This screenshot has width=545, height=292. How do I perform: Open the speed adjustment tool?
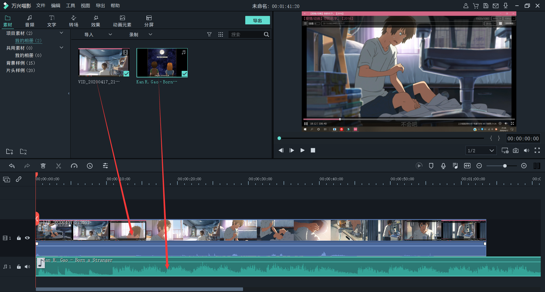74,166
